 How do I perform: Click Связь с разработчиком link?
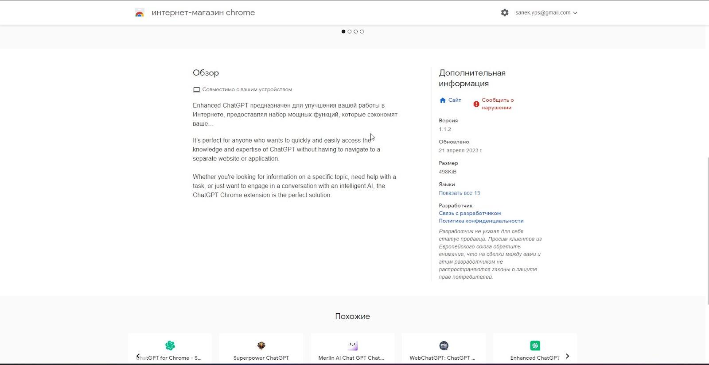tap(470, 213)
